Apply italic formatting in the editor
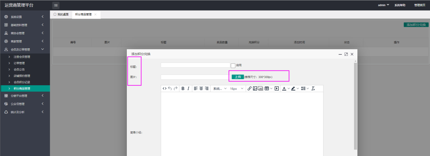The height and width of the screenshot is (156, 430). (x=189, y=88)
